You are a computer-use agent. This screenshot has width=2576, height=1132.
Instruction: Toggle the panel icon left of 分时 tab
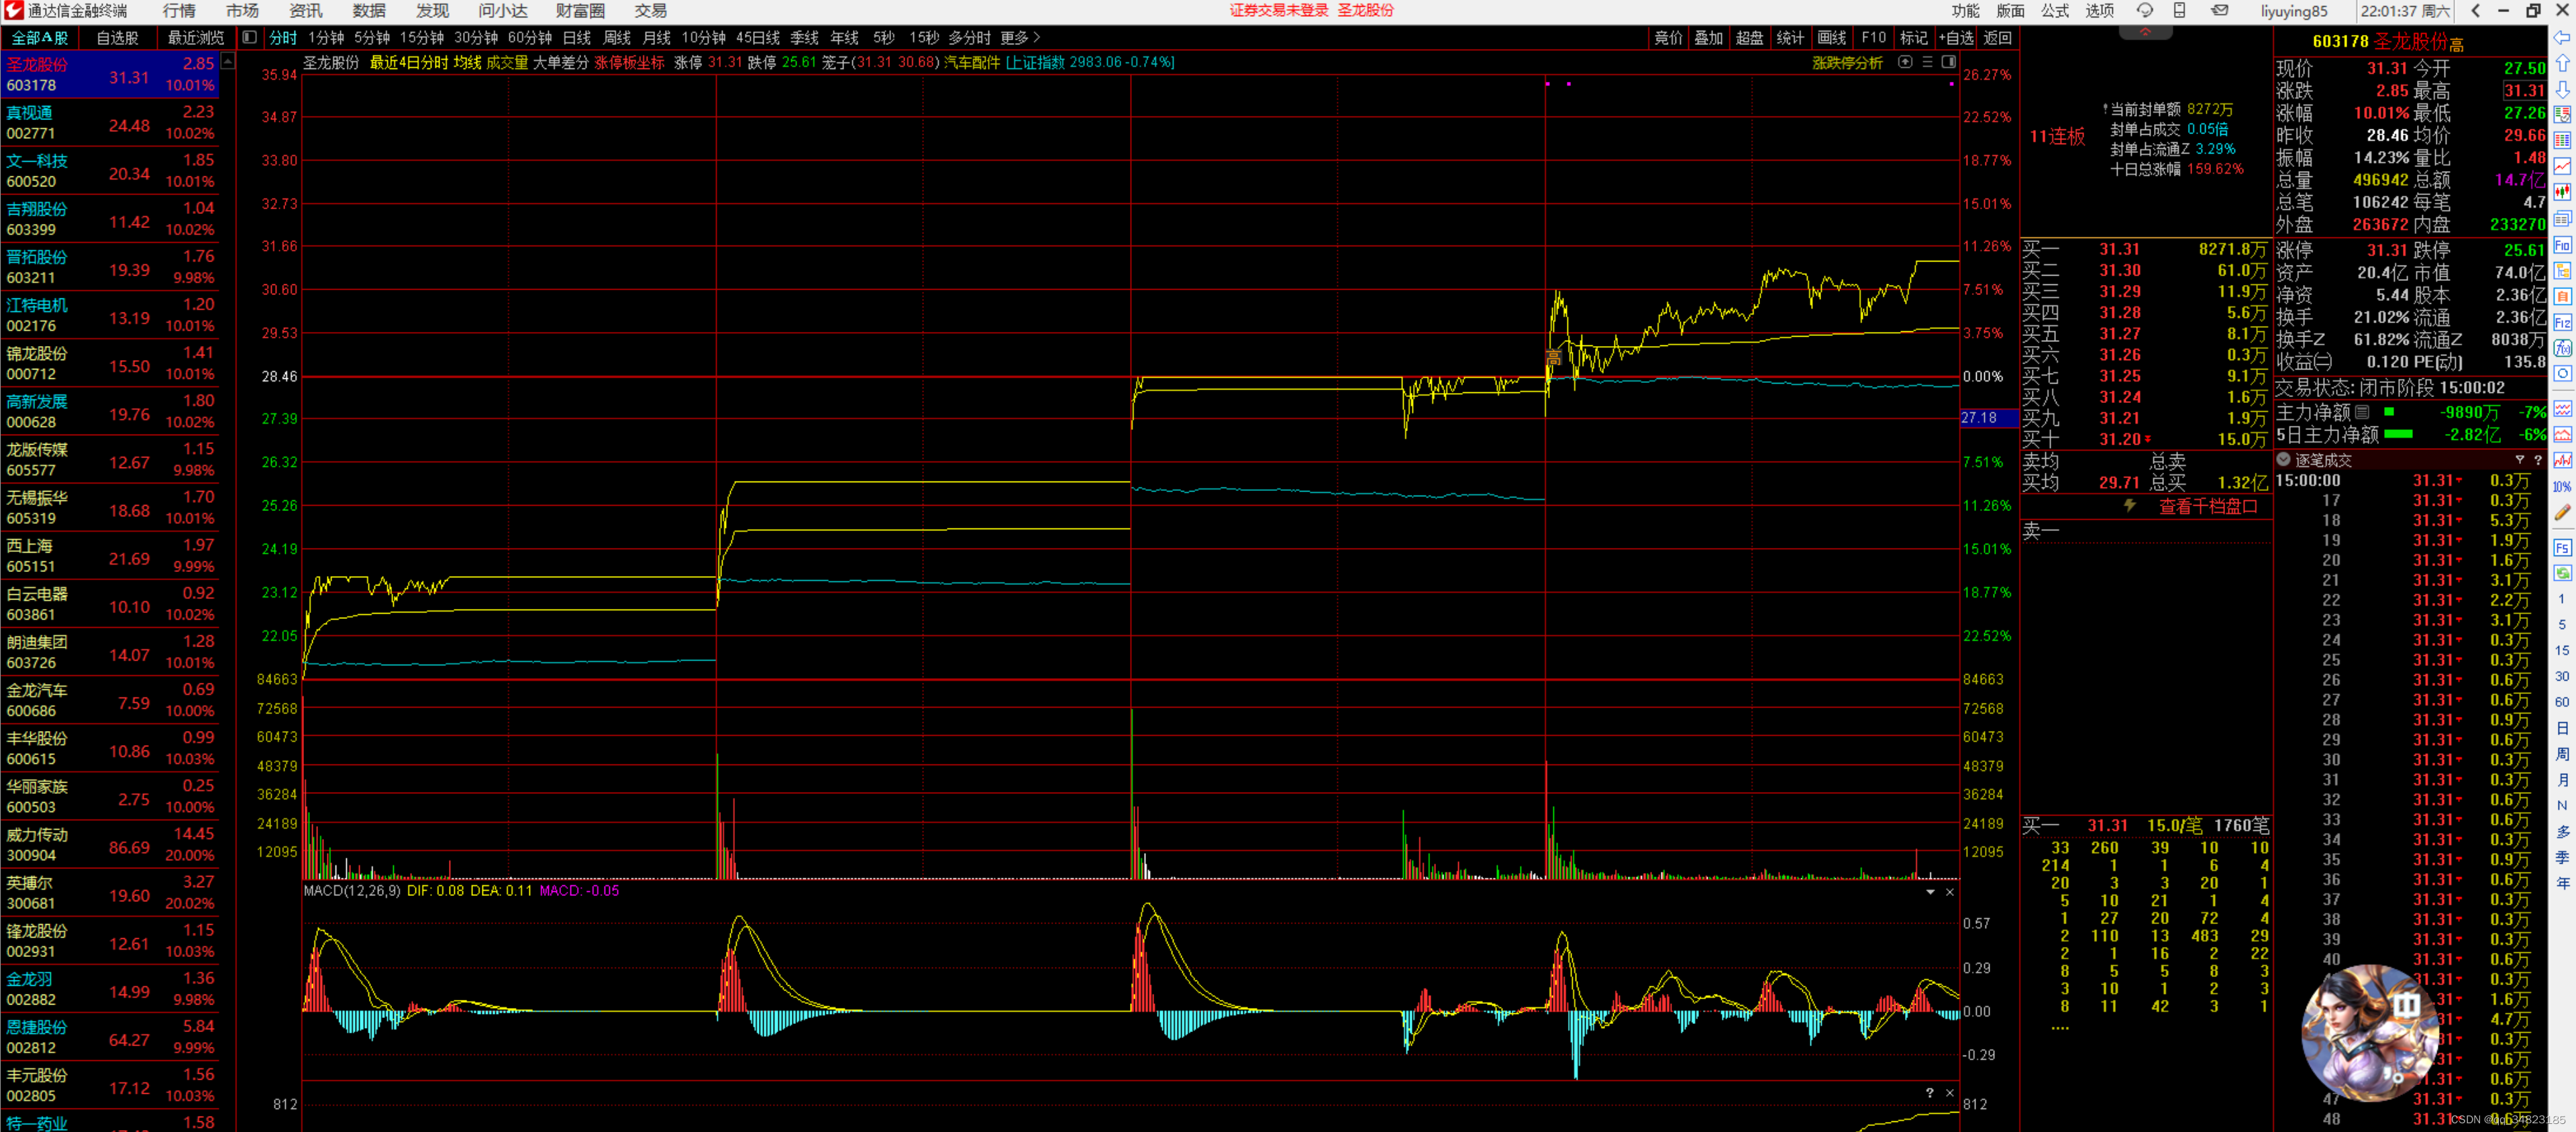250,37
